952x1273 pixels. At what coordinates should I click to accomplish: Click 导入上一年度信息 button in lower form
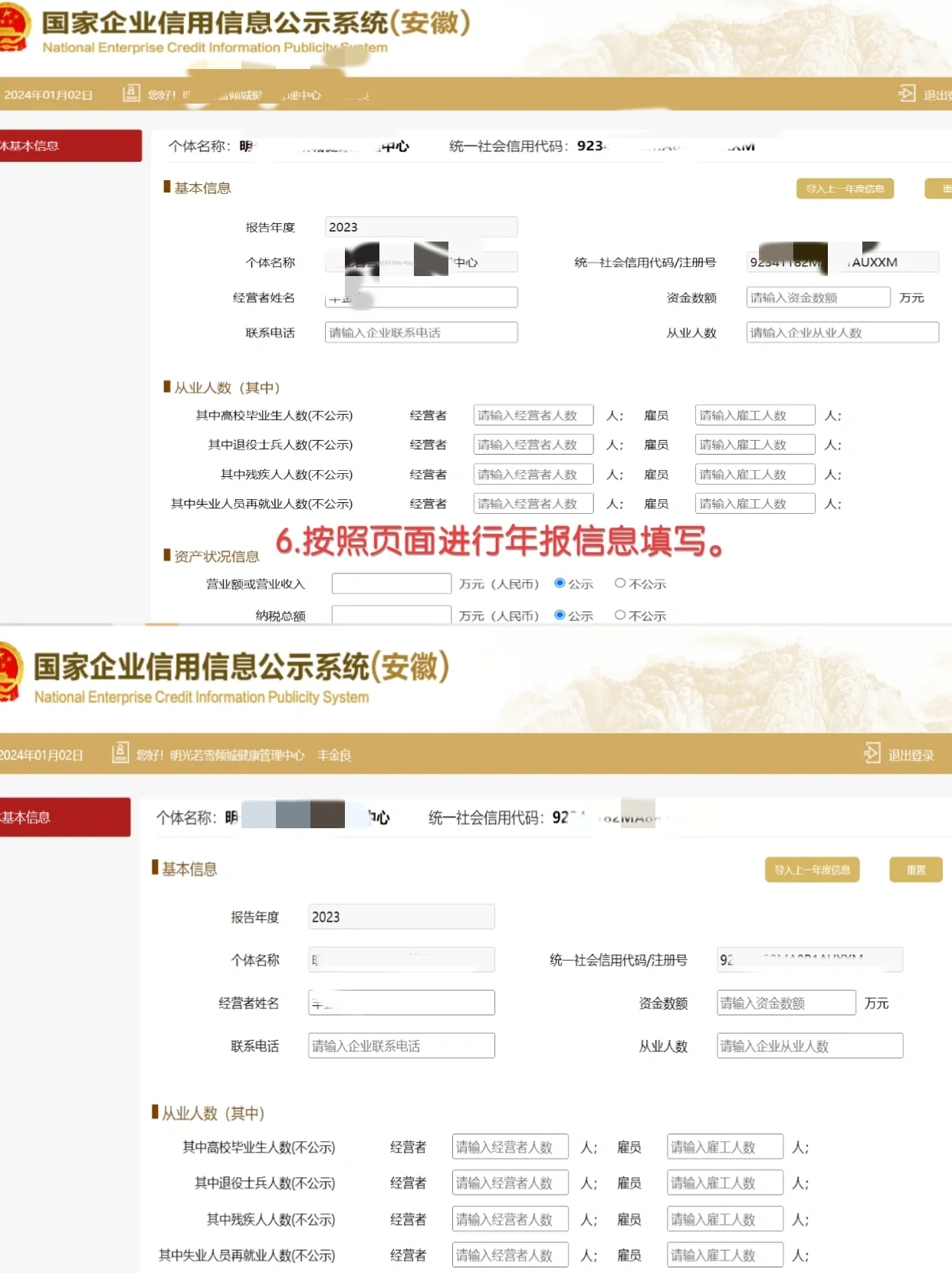[x=812, y=870]
